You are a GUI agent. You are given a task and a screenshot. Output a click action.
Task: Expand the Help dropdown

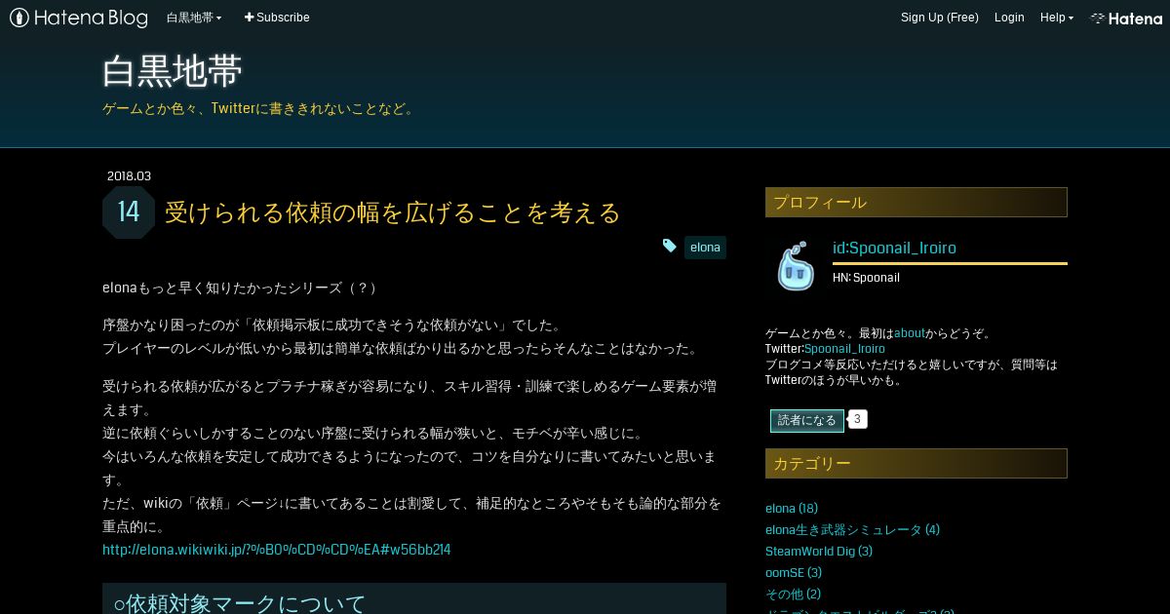click(1057, 18)
